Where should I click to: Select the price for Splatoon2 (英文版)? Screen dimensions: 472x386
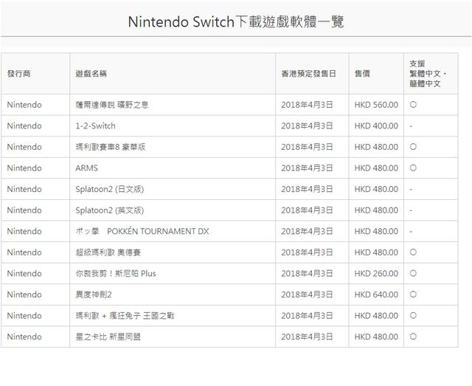click(376, 210)
